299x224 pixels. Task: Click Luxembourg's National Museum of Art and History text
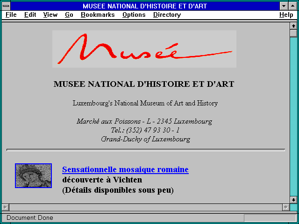(145, 103)
